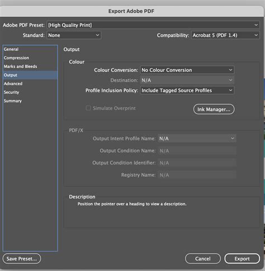Viewport: 265px width, 271px height.
Task: Click the Colour section heading
Action: 77,62
